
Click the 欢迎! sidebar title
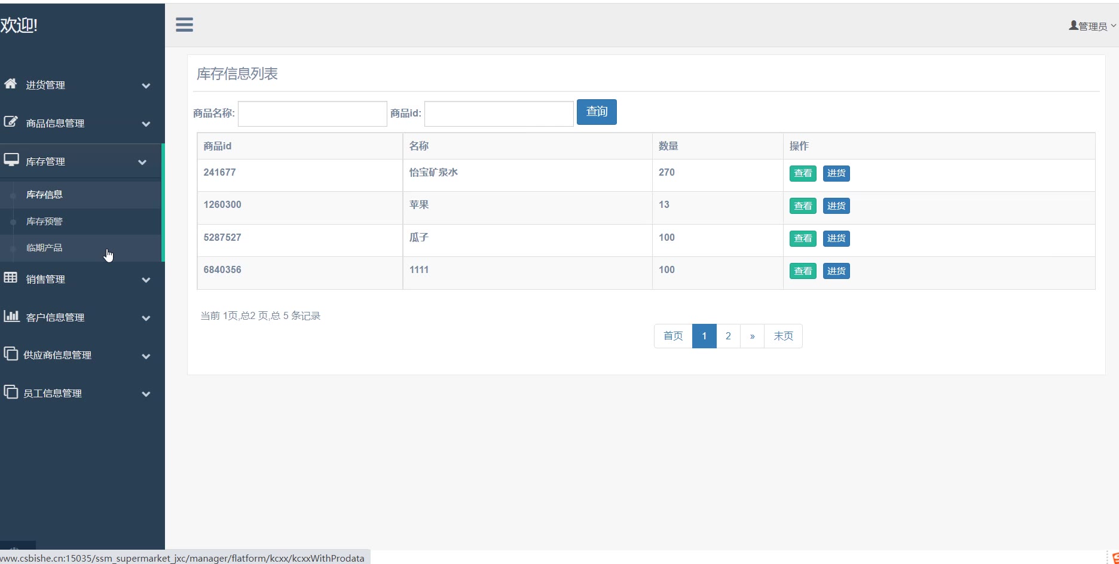pyautogui.click(x=19, y=25)
